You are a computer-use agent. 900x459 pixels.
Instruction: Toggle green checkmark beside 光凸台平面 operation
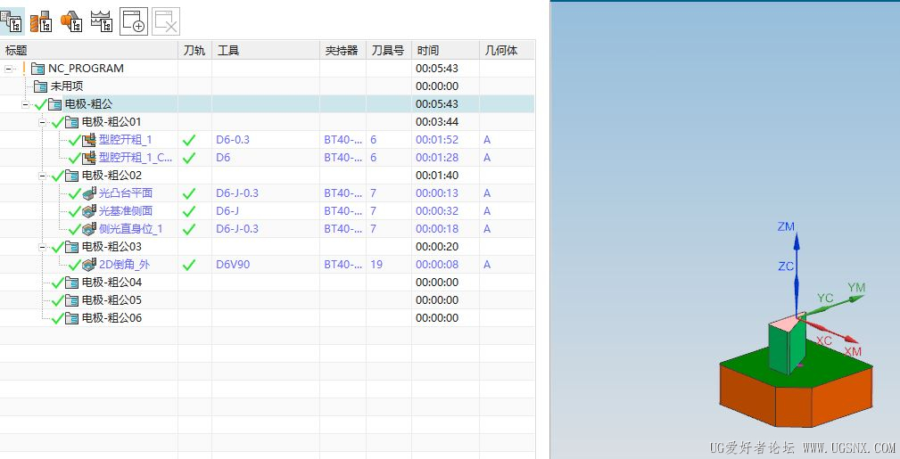75,194
